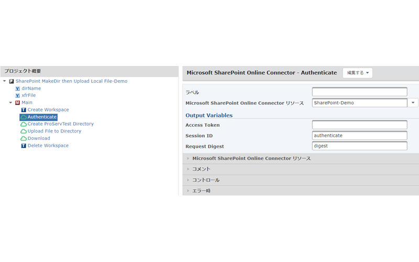Click the ラベル input field
This screenshot has height=262, width=419.
tap(359, 92)
